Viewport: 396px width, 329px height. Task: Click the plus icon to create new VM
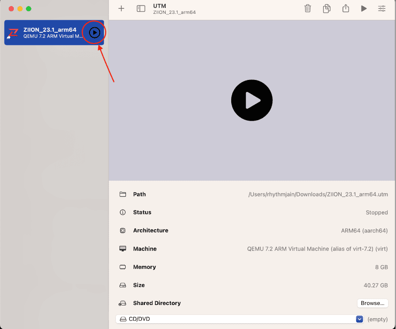point(121,9)
